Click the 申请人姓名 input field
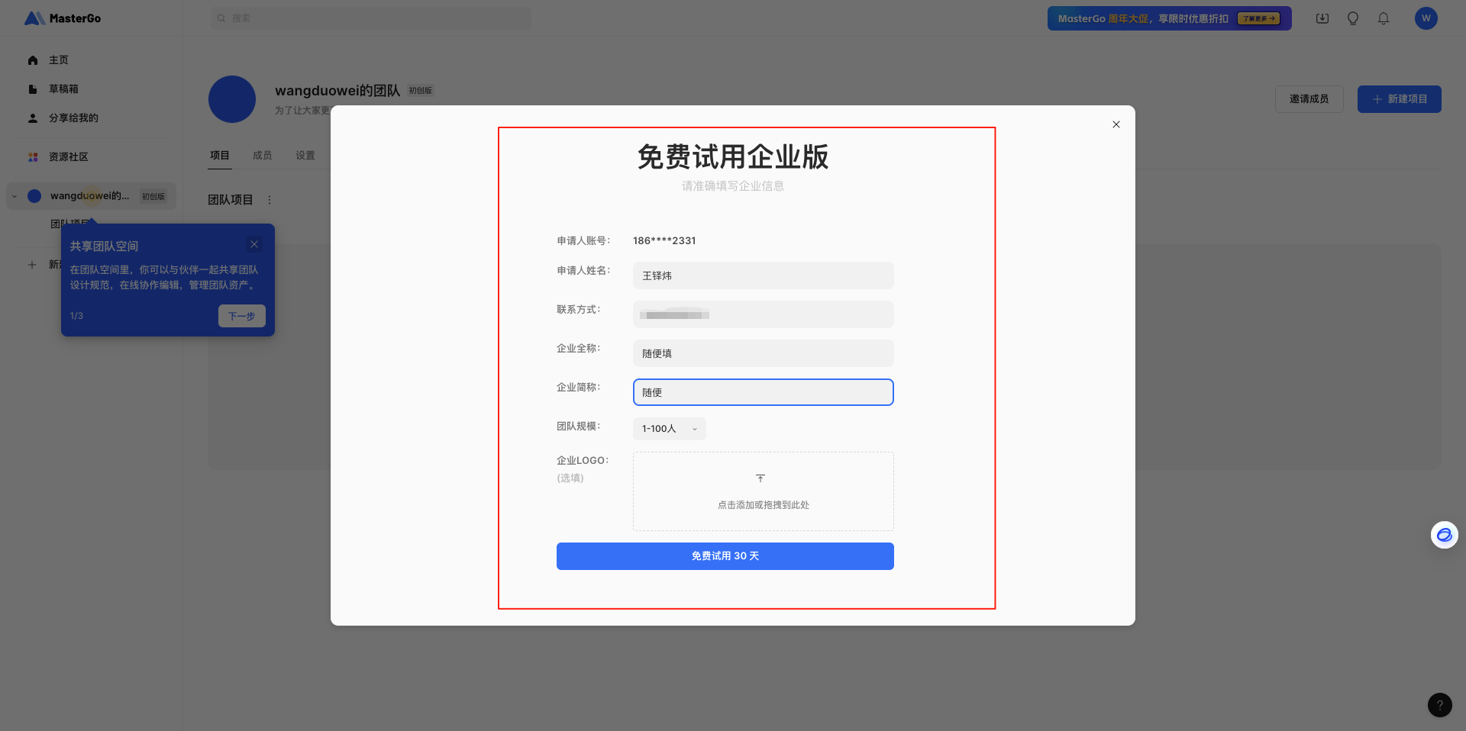1466x731 pixels. tap(763, 275)
